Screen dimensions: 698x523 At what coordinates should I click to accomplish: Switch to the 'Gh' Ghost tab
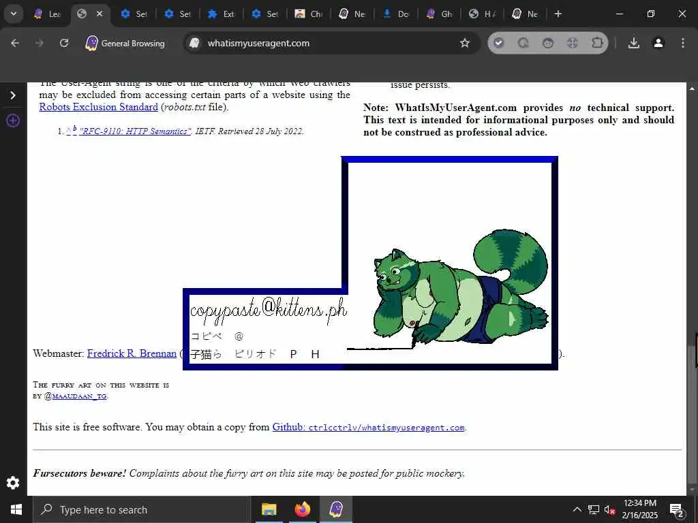(x=440, y=14)
